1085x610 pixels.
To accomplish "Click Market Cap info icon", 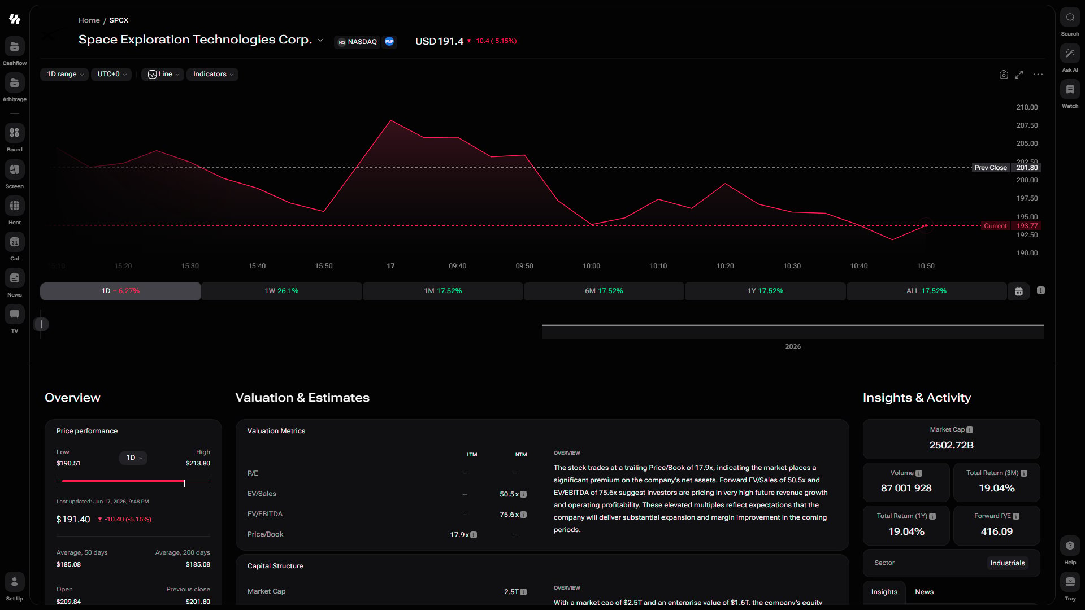I will (x=970, y=430).
